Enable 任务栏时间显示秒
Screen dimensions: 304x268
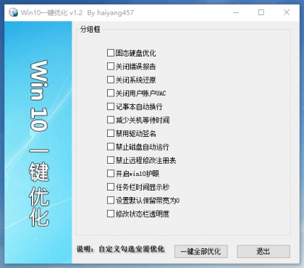[x=111, y=187]
